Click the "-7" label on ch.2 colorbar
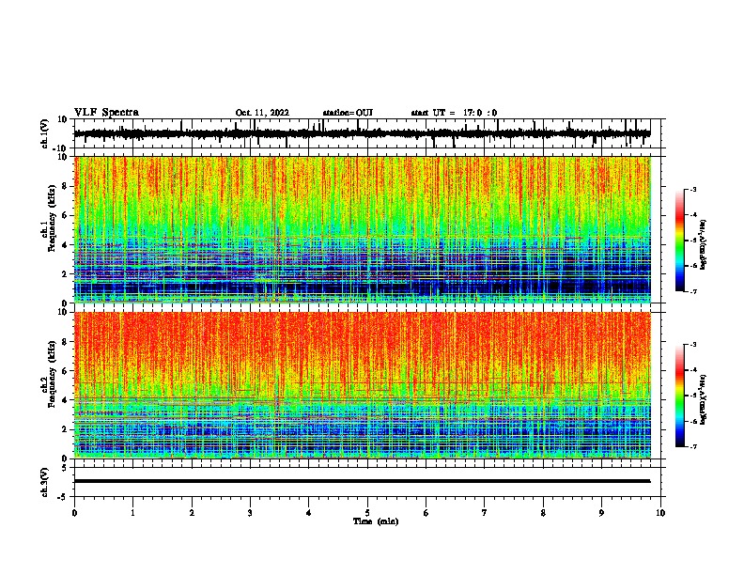744x575 pixels. (693, 447)
